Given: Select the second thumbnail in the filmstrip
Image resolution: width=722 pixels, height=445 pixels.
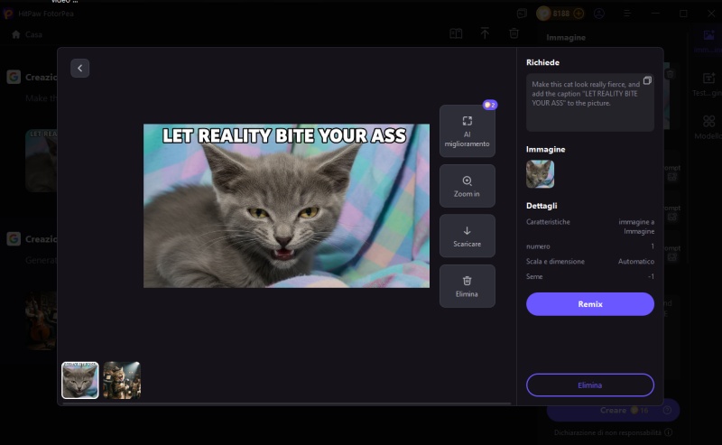Looking at the screenshot, I should pyautogui.click(x=121, y=380).
